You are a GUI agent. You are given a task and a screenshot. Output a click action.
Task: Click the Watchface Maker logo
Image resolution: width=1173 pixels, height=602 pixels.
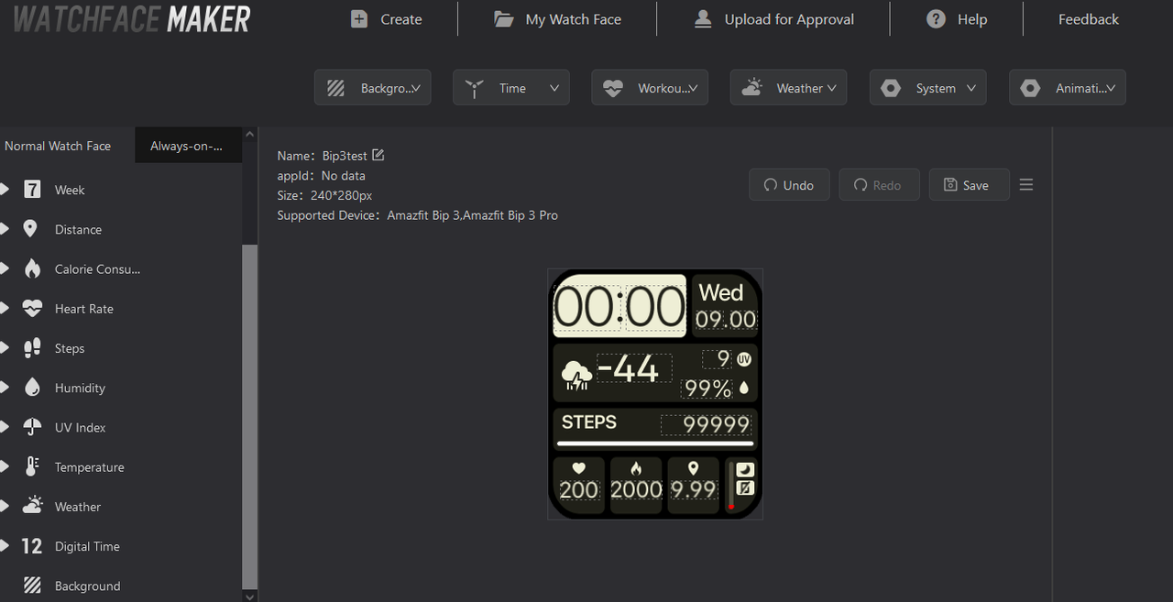tap(132, 19)
